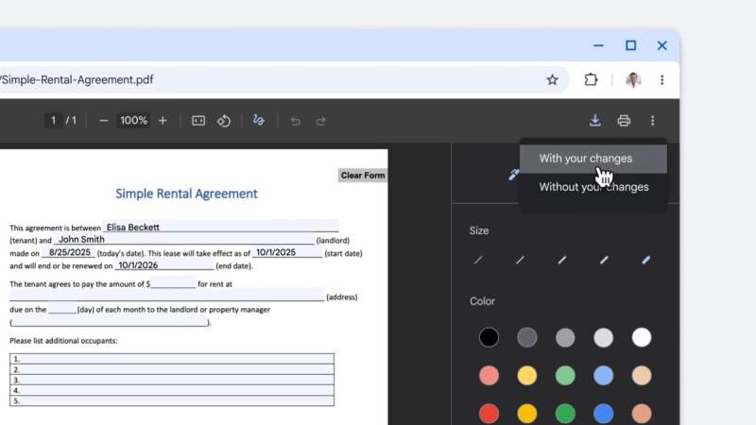
Task: Select the thinnest pen size
Action: 478,261
